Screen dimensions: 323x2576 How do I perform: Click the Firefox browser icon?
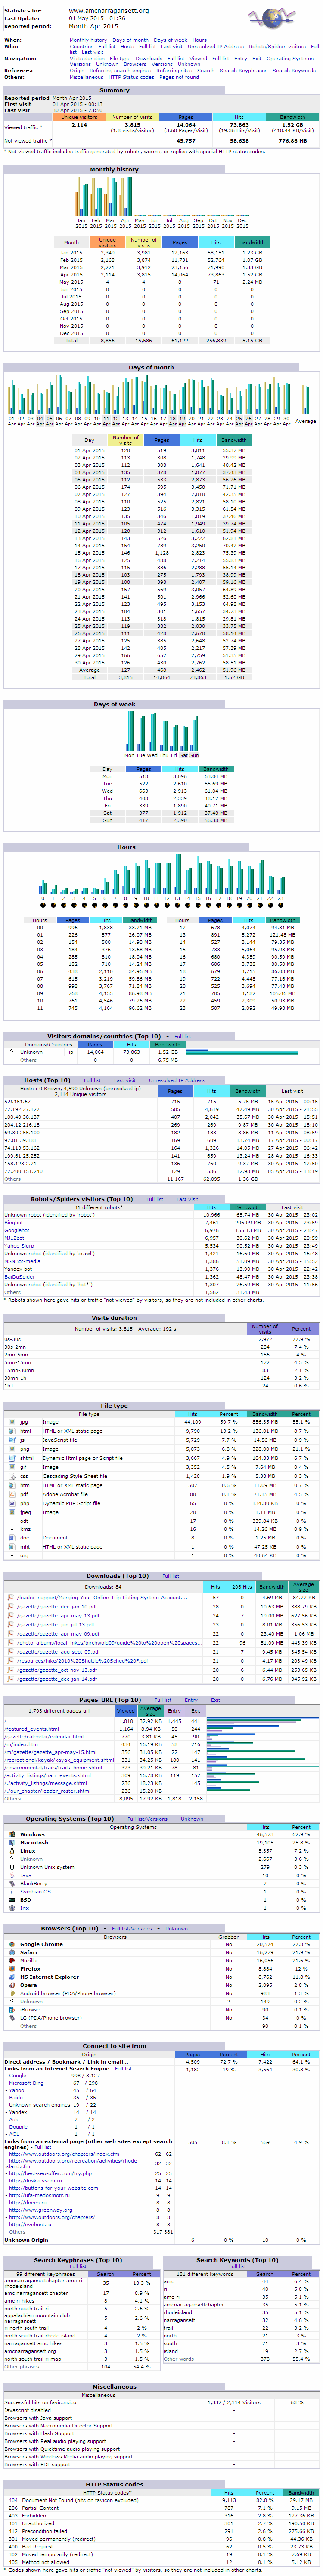[x=11, y=1968]
